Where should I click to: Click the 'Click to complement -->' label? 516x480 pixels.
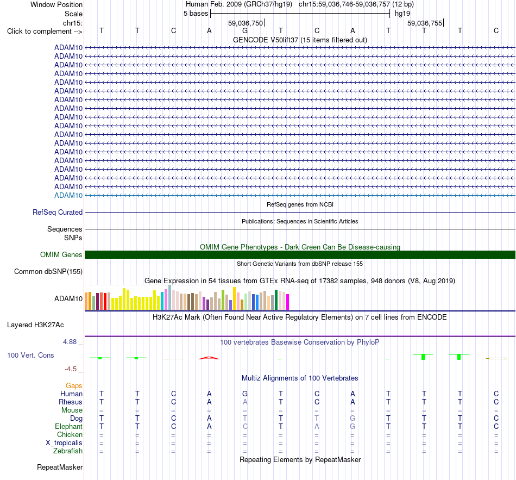click(45, 32)
